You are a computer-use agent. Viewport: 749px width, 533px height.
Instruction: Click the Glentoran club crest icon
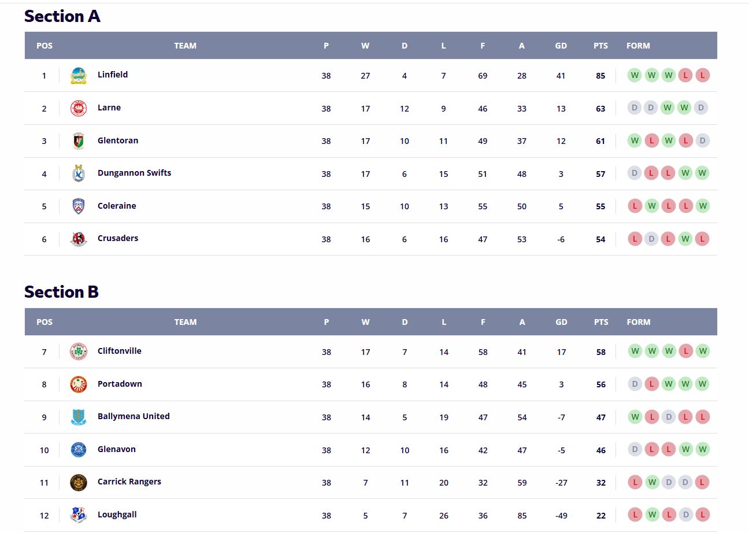(79, 141)
